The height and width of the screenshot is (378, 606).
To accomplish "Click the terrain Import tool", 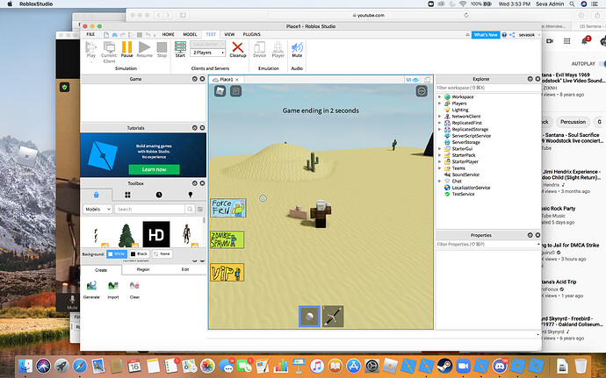I will (x=113, y=289).
